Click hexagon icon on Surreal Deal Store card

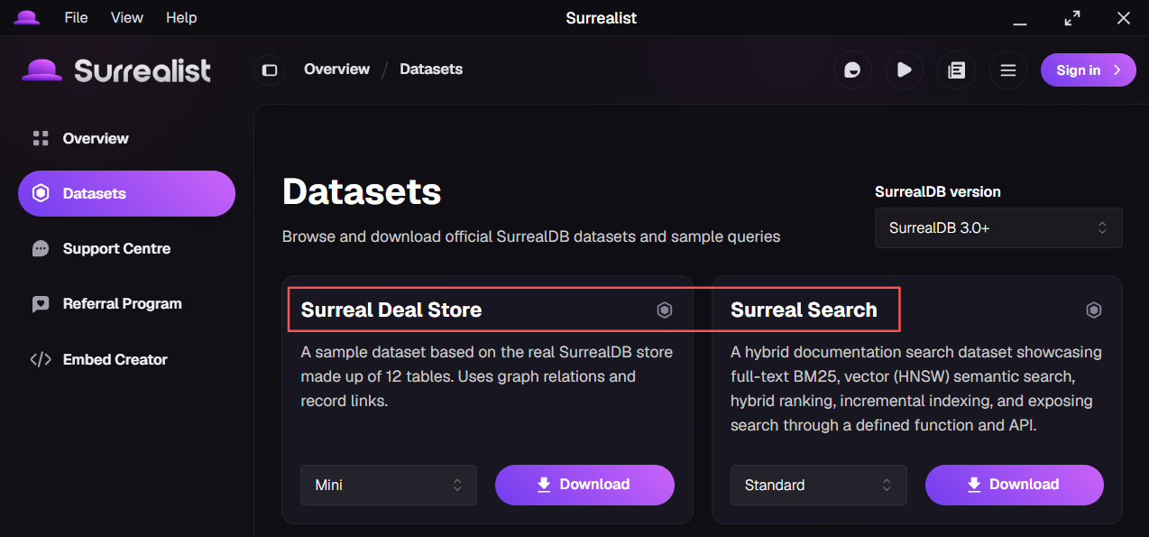[665, 310]
